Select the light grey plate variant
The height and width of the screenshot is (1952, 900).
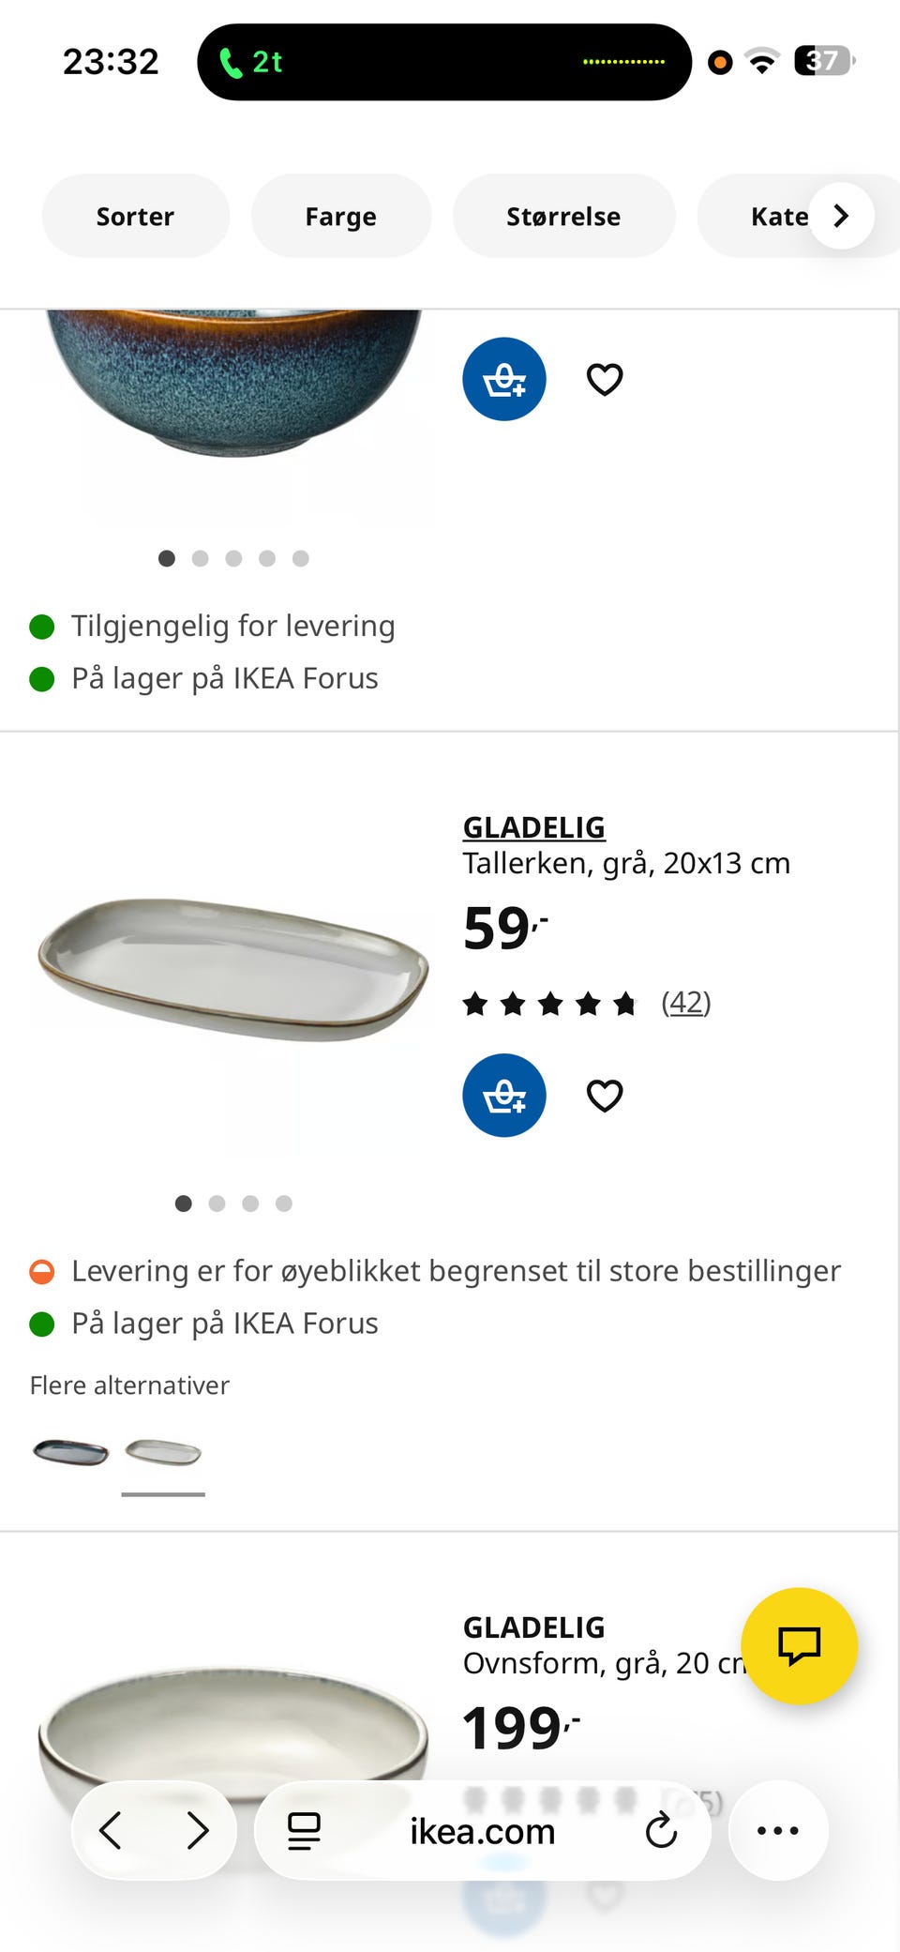point(163,1454)
